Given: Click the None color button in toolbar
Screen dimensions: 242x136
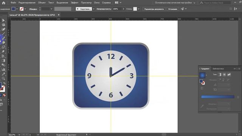Looking at the screenshot, I should pos(4,95).
